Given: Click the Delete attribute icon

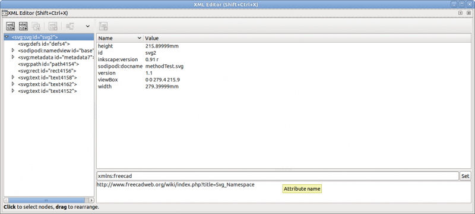Looking at the screenshot, I should click(x=103, y=26).
